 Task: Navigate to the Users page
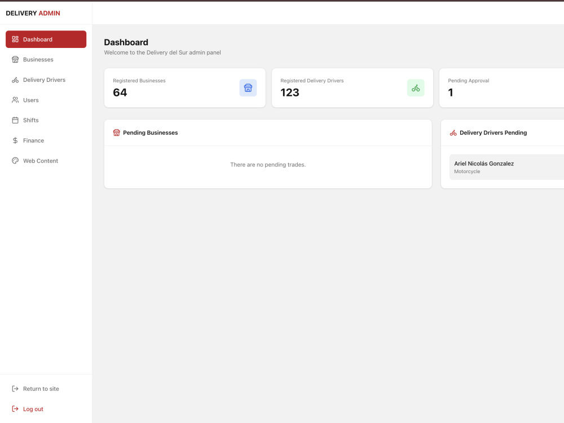coord(46,100)
